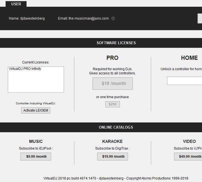Click the PRO heading
This screenshot has width=202, height=182.
[112, 58]
